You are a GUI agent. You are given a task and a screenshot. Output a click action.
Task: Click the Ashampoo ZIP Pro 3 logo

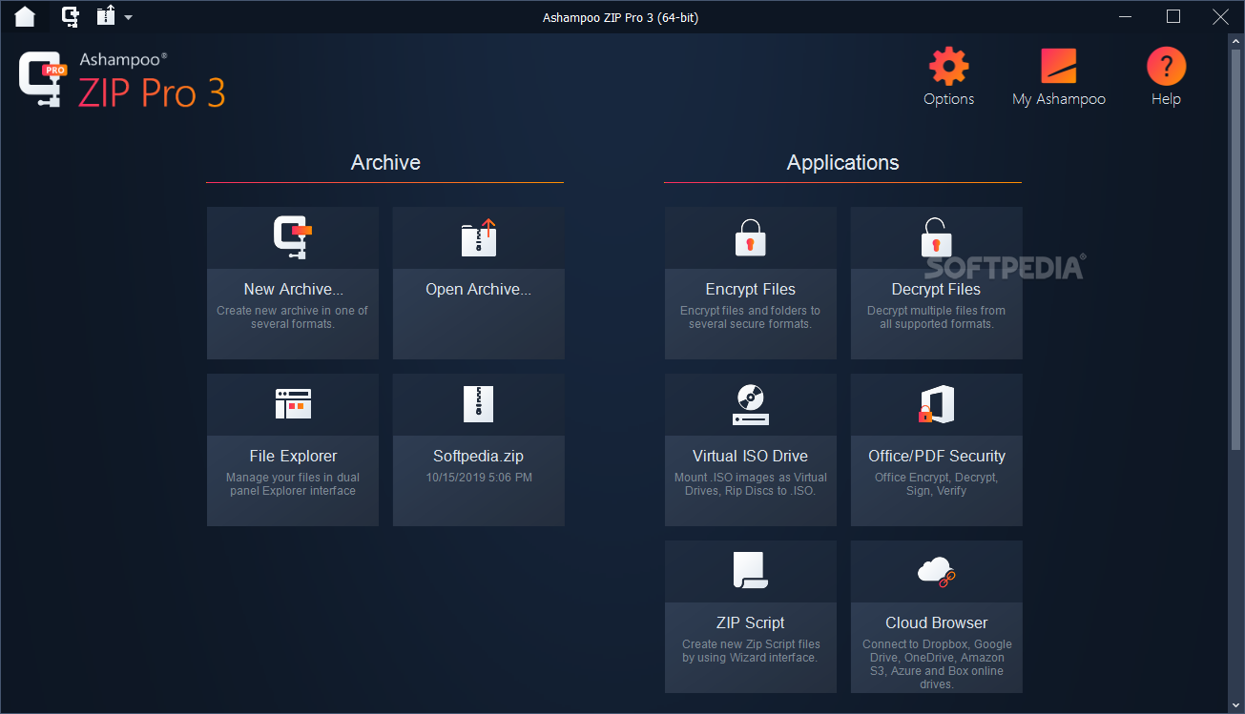point(122,80)
